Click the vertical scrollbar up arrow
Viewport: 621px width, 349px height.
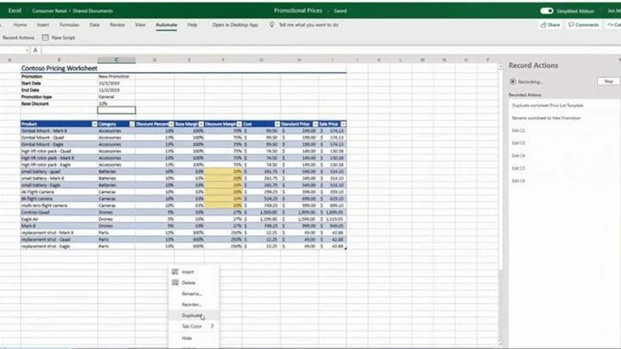[x=501, y=66]
